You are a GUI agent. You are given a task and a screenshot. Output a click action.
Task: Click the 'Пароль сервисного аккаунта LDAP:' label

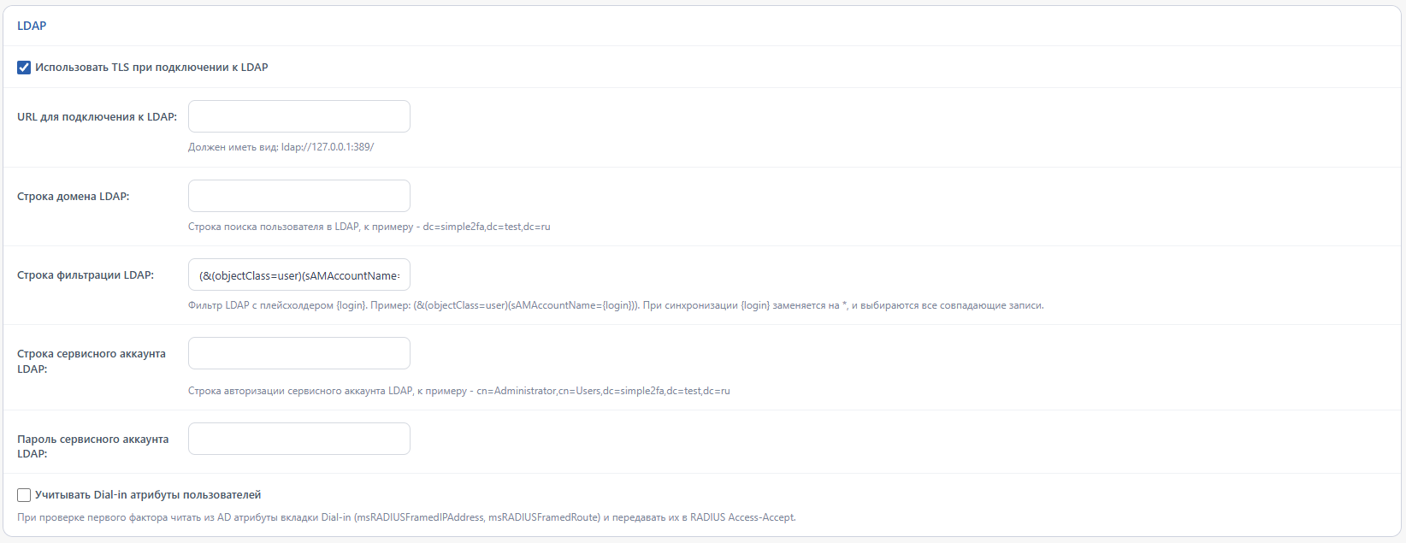(93, 446)
